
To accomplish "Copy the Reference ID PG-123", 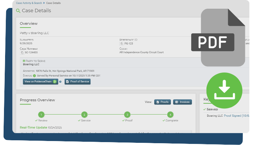I will pyautogui.click(x=122, y=43).
